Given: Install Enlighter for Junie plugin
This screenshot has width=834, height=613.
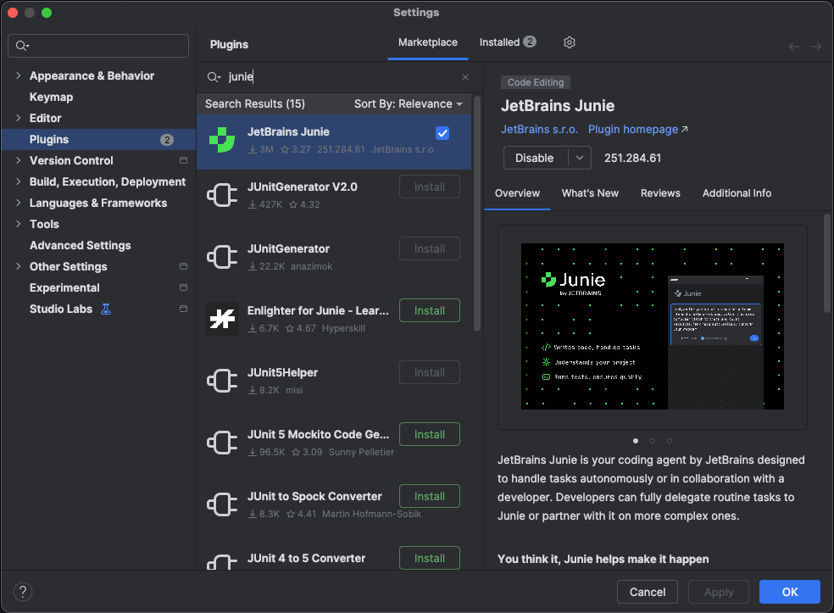Looking at the screenshot, I should point(429,311).
